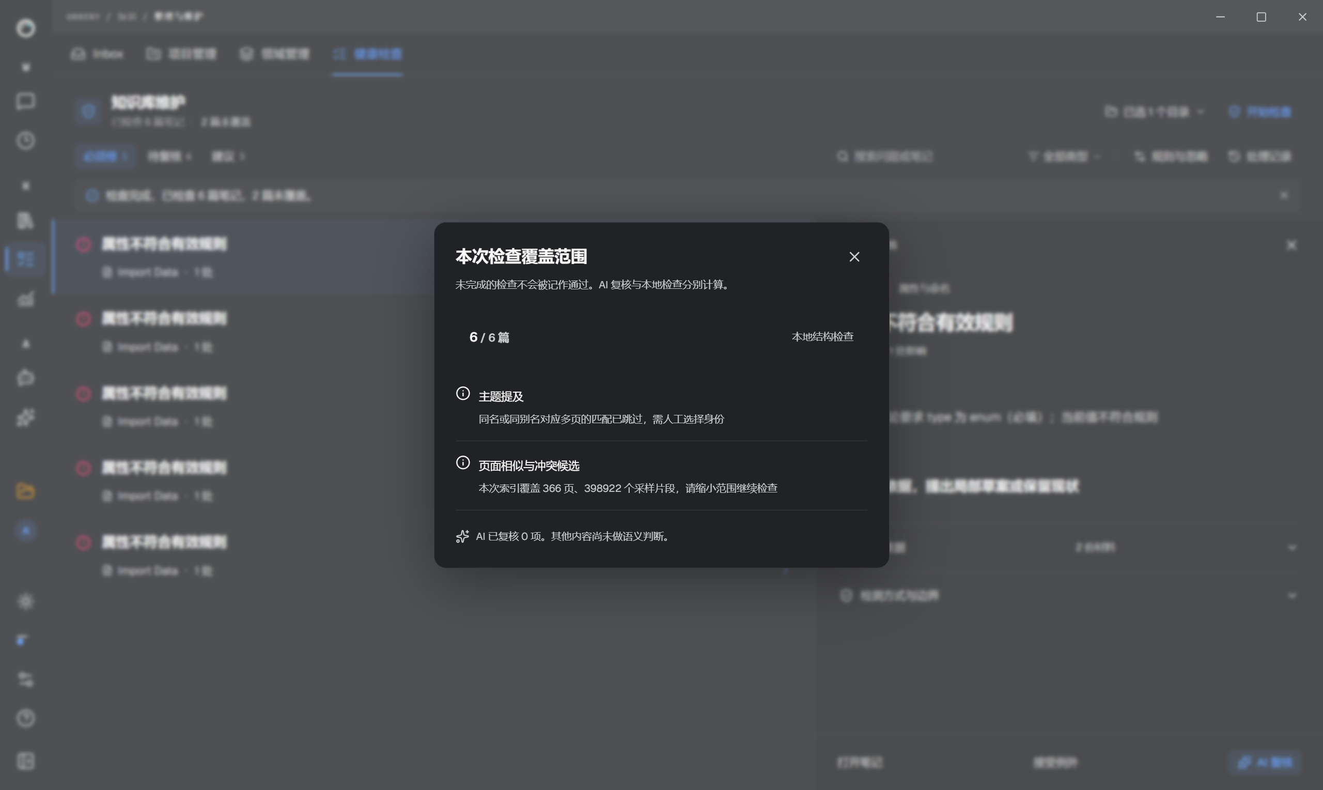Click the 知识库维护 shield icon
Viewport: 1323px width, 790px height.
[x=88, y=111]
